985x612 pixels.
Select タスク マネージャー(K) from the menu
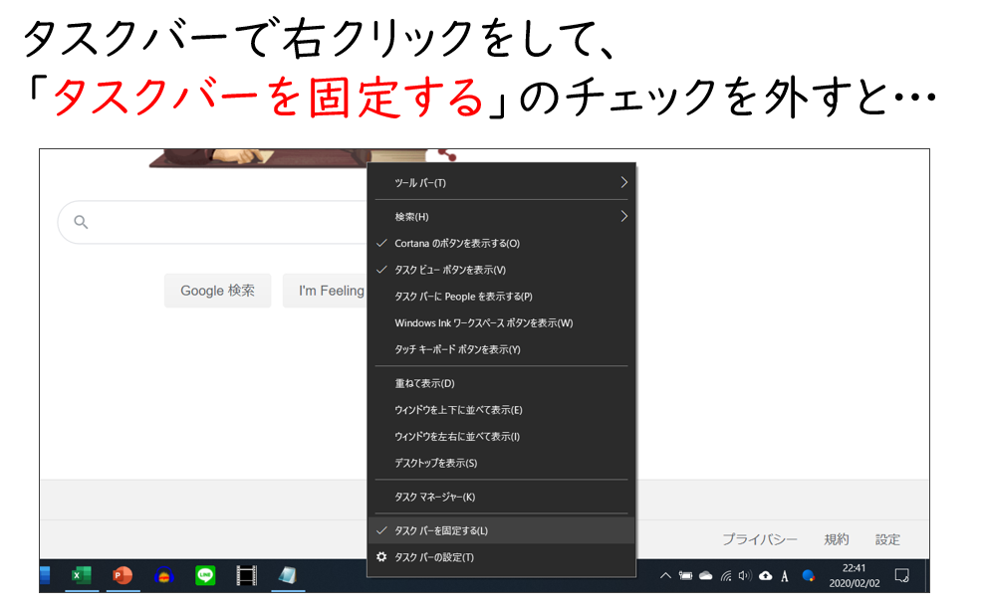[434, 497]
